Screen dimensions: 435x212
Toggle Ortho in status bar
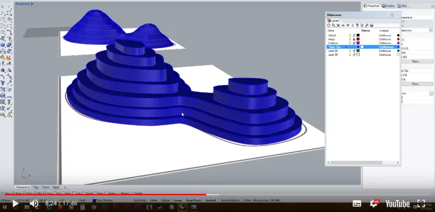[x=154, y=200]
